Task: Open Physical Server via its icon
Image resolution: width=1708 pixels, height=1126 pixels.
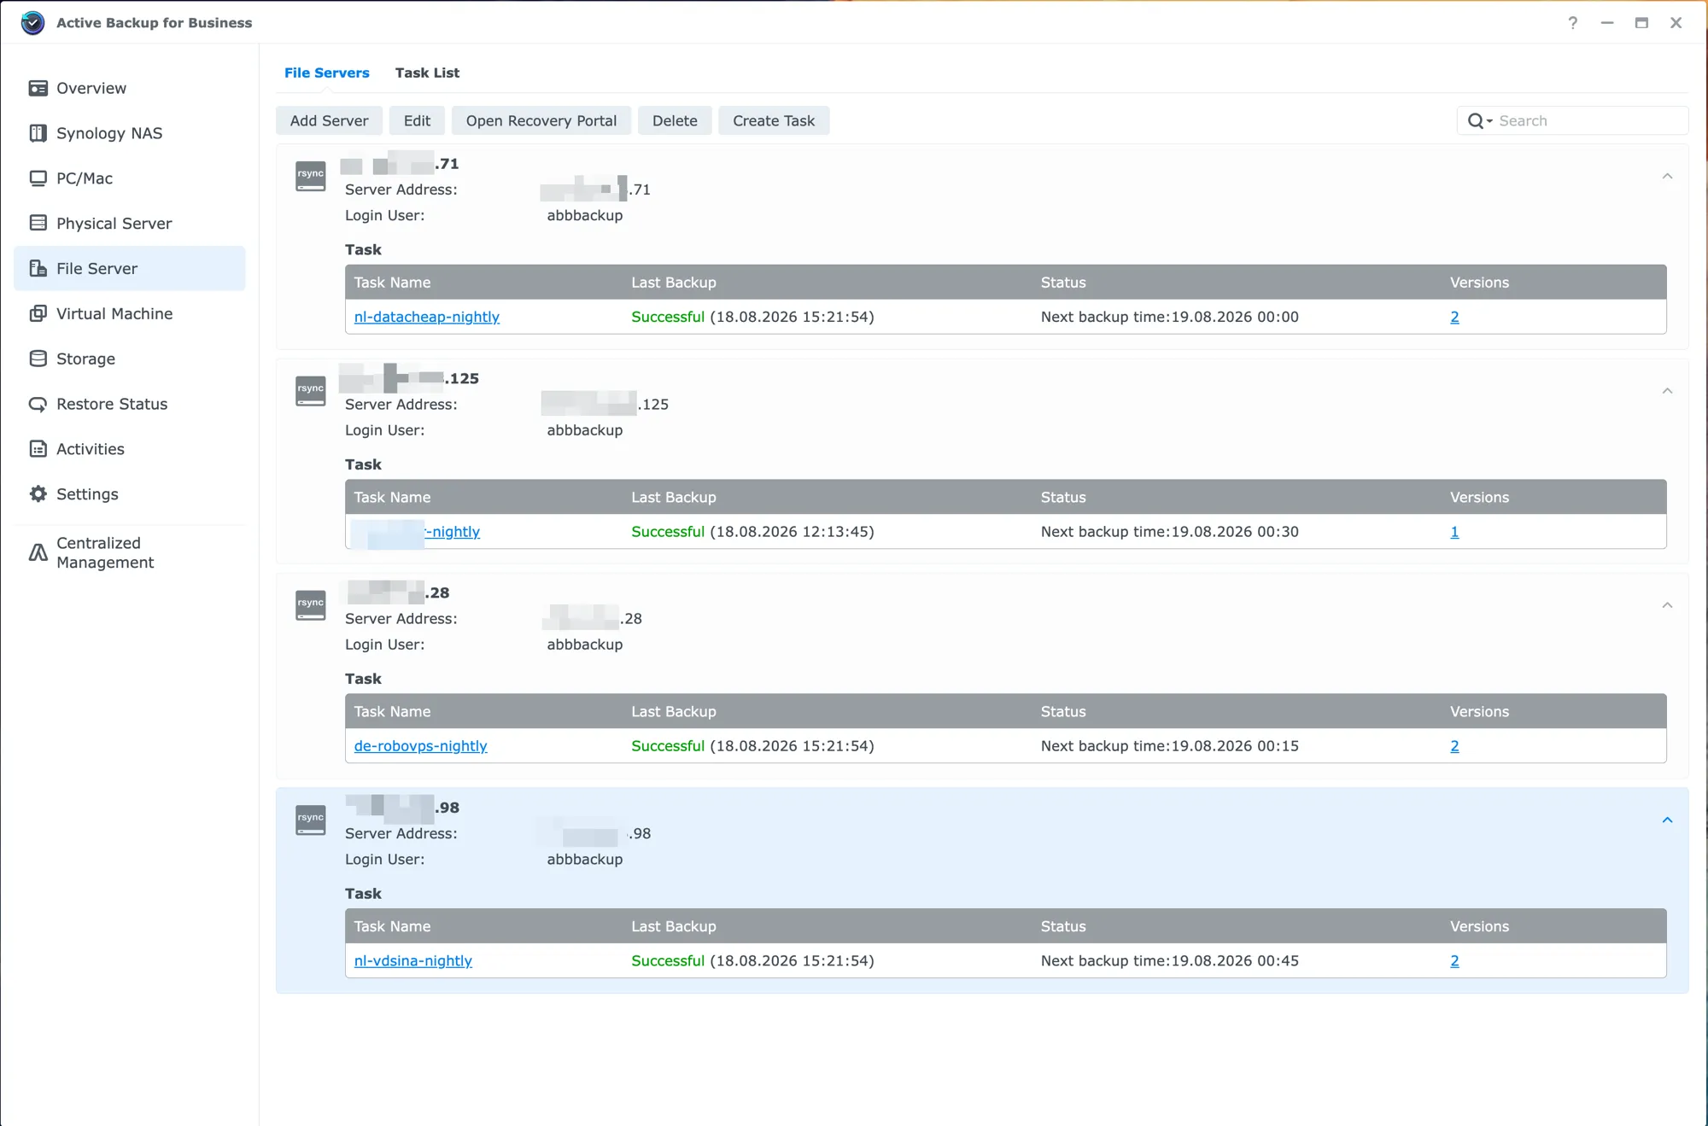Action: (x=38, y=223)
